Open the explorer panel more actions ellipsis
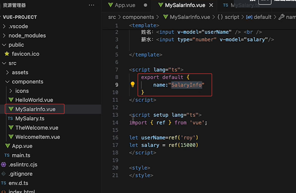 click(91, 5)
